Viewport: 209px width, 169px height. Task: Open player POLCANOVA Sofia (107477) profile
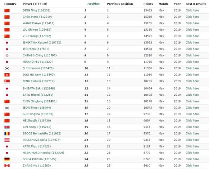pyautogui.click(x=42, y=140)
